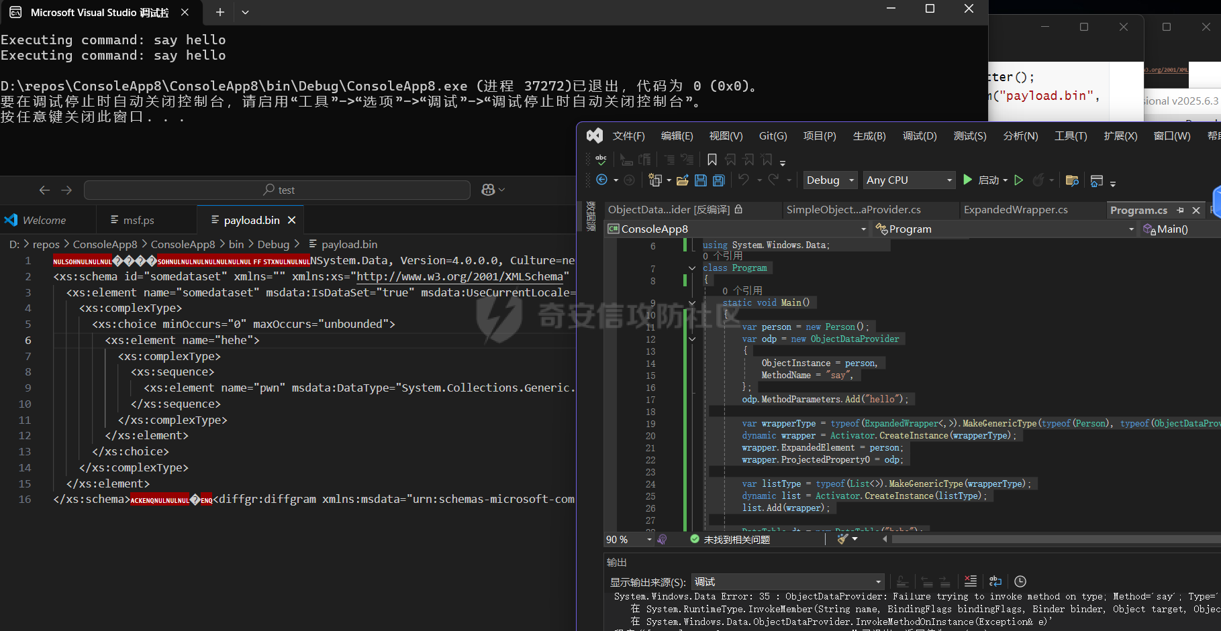The width and height of the screenshot is (1221, 631).
Task: Toggle word wrap in Output panel
Action: pos(995,581)
